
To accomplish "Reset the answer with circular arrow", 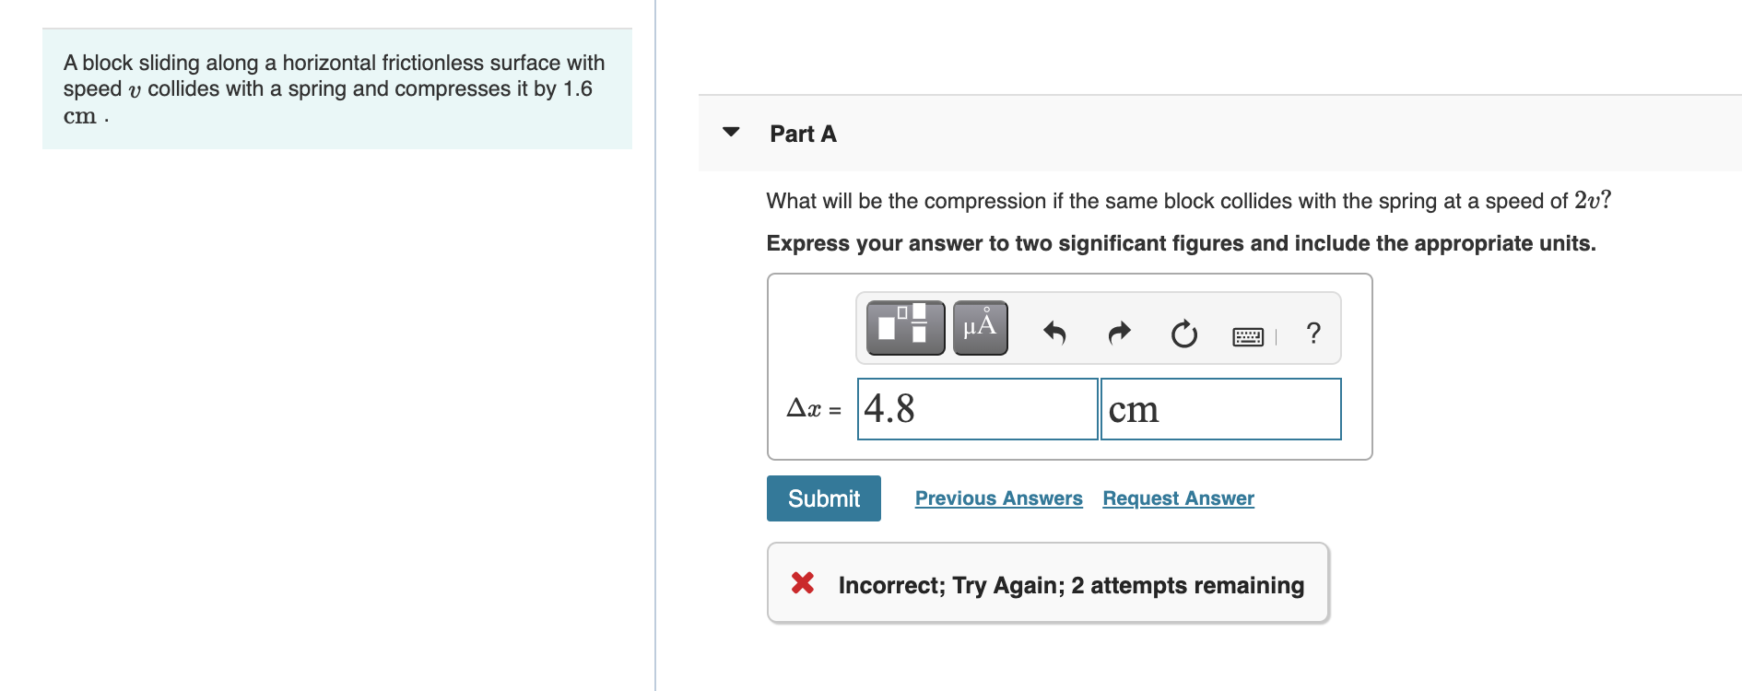I will click(1183, 334).
